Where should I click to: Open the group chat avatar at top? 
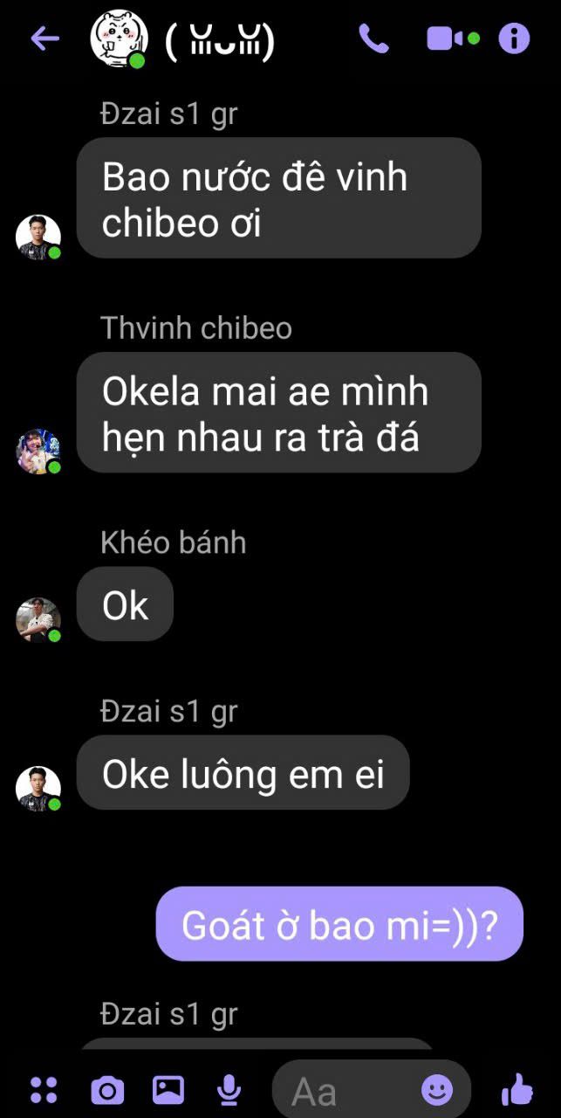[x=117, y=39]
